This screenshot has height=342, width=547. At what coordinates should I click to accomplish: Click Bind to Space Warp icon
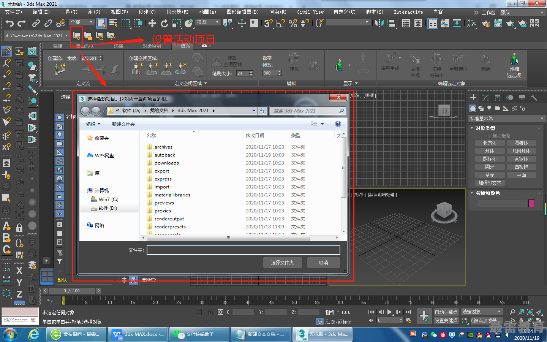(60, 24)
